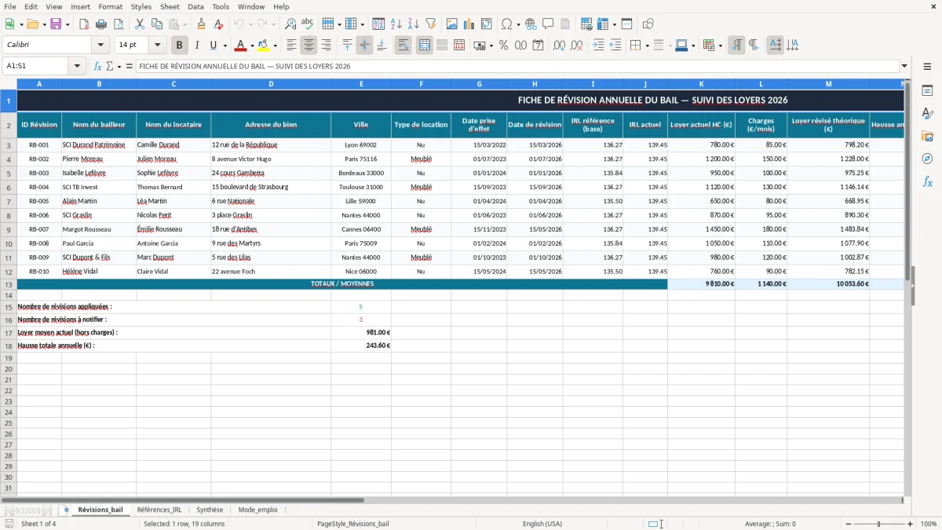Switch to the Mode_emploi sheet tab
The height and width of the screenshot is (530, 942).
(x=257, y=510)
